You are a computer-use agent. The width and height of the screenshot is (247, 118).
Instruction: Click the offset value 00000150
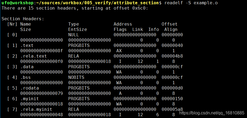pos(172,99)
